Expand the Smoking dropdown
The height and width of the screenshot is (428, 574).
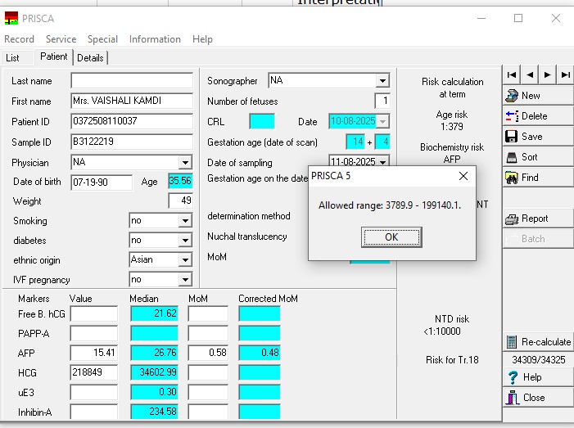pyautogui.click(x=184, y=221)
